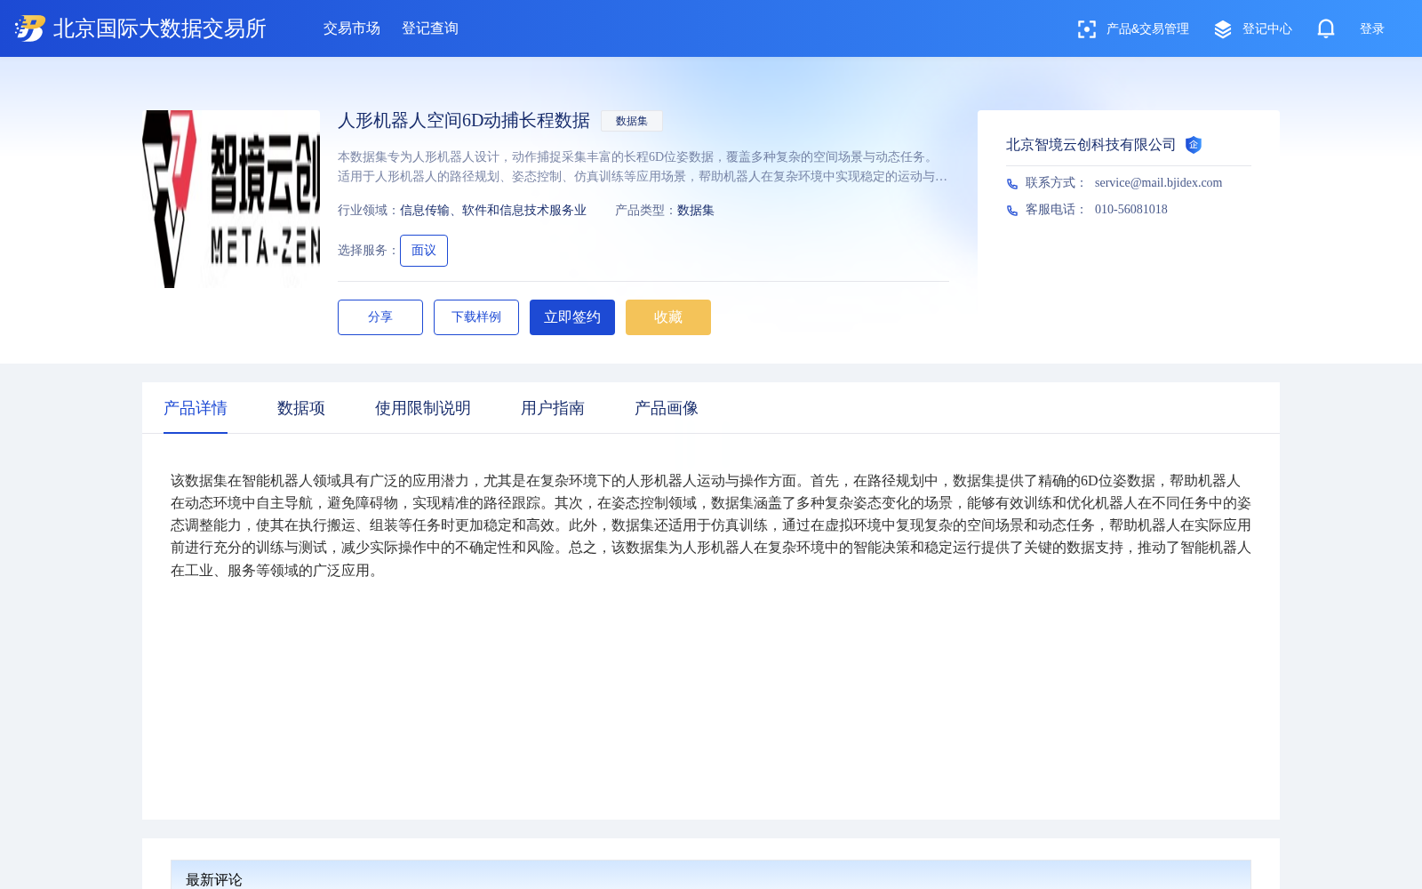Viewport: 1422px width, 889px height.
Task: Open the notification bell icon
Action: click(1326, 28)
